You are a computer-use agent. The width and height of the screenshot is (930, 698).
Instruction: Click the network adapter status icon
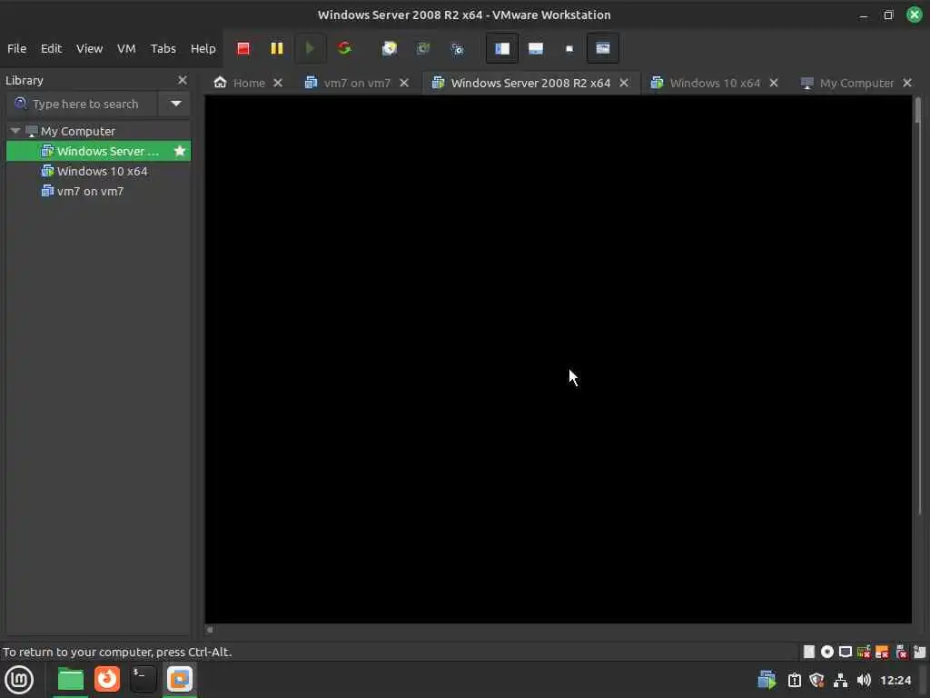point(864,653)
